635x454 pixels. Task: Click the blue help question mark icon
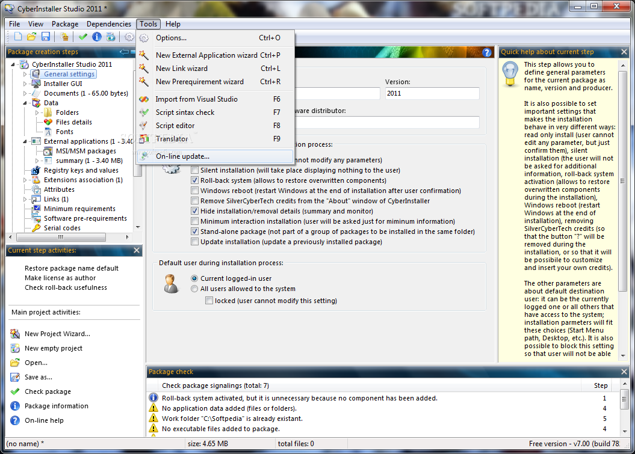tap(487, 52)
